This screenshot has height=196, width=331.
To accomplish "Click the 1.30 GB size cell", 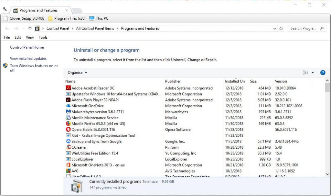I will click(x=264, y=165).
